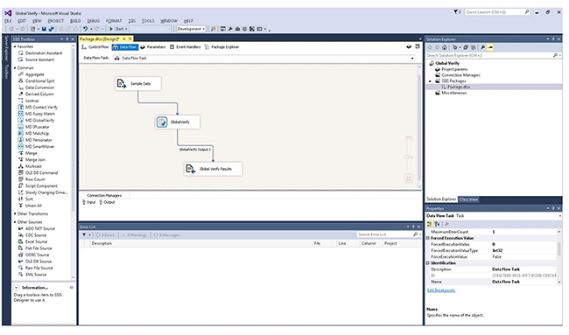This screenshot has height=335, width=569.
Task: Select the Excel Source icon
Action: click(x=21, y=241)
